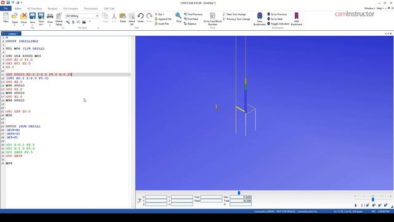The image size is (394, 222).
Task: Click the 'O0010 (SUB DRILL)' code line
Action: [23, 126]
